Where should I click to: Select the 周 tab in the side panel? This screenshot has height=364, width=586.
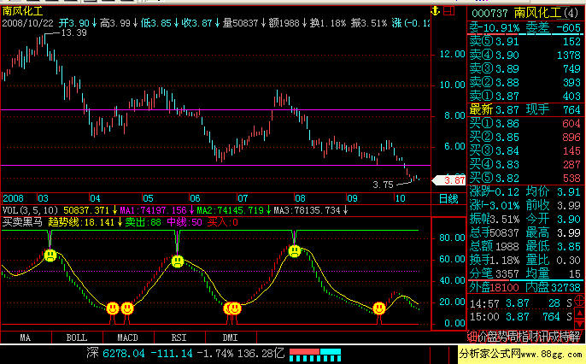[x=513, y=337]
